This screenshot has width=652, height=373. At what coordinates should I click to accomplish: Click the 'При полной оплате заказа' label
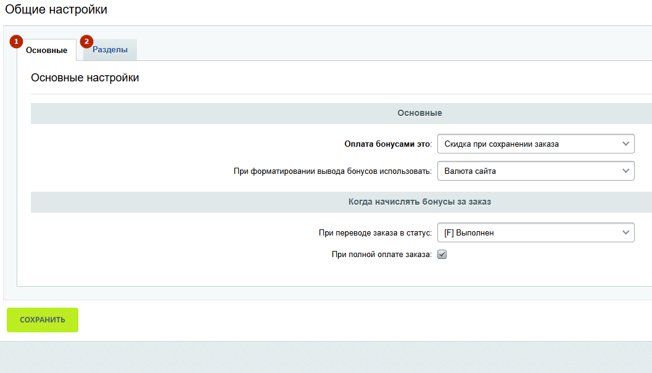[381, 254]
